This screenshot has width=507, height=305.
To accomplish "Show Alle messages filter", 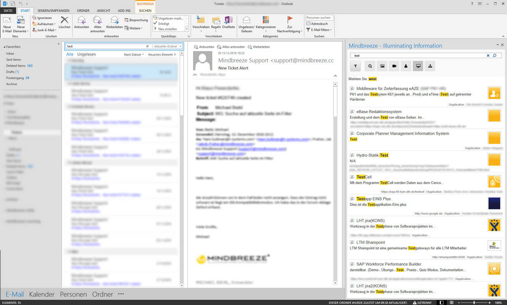I will pos(70,54).
